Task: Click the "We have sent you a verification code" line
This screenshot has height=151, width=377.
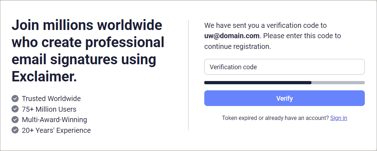Action: point(265,25)
